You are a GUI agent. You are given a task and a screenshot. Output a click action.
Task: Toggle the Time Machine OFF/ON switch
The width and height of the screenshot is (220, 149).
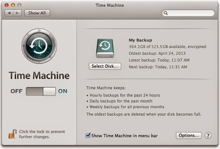[x=41, y=91]
